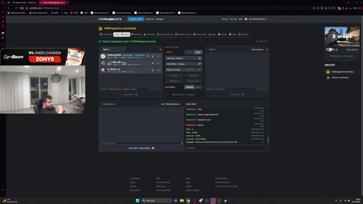Open Chrome from the taskbar
The height and width of the screenshot is (204, 363).
[x=188, y=201]
